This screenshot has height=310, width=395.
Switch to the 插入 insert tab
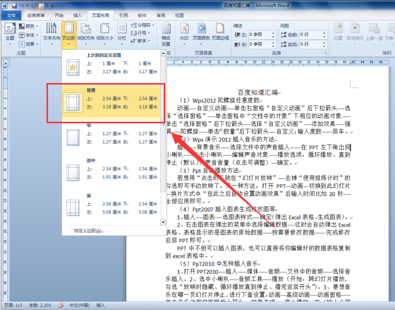point(77,15)
